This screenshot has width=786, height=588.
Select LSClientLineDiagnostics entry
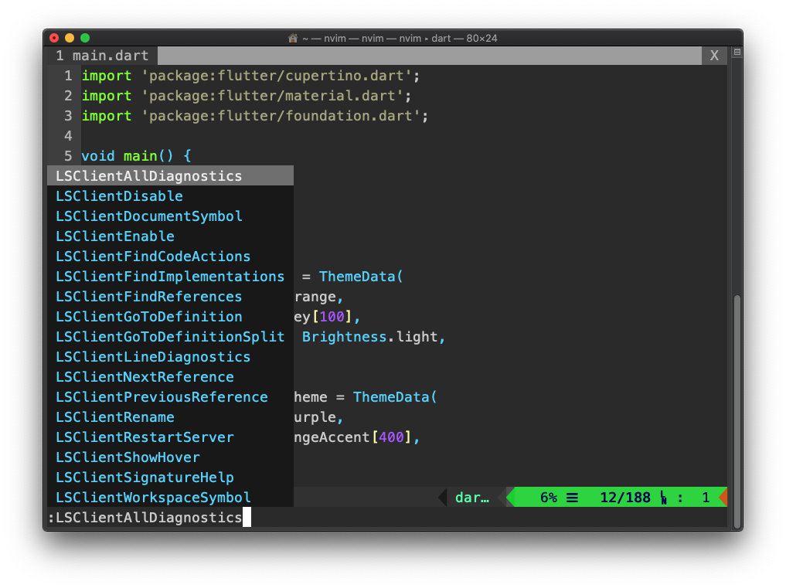pos(171,356)
